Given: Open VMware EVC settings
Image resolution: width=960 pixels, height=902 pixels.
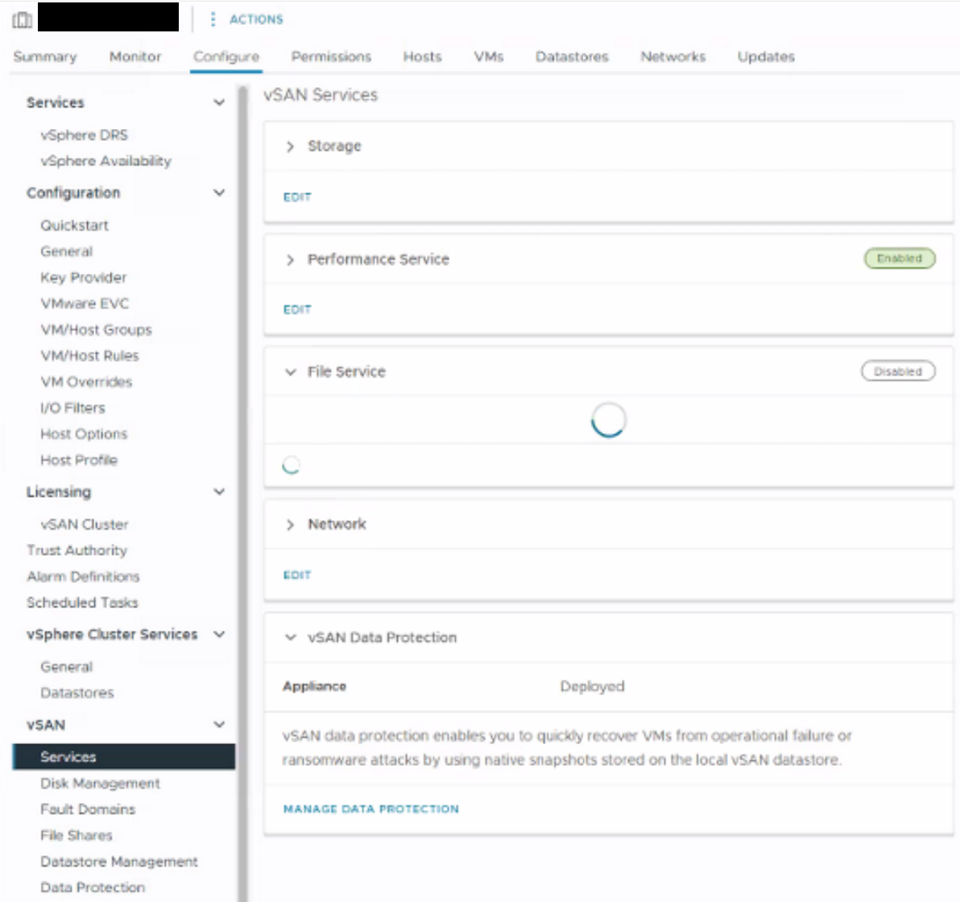Looking at the screenshot, I should (85, 304).
